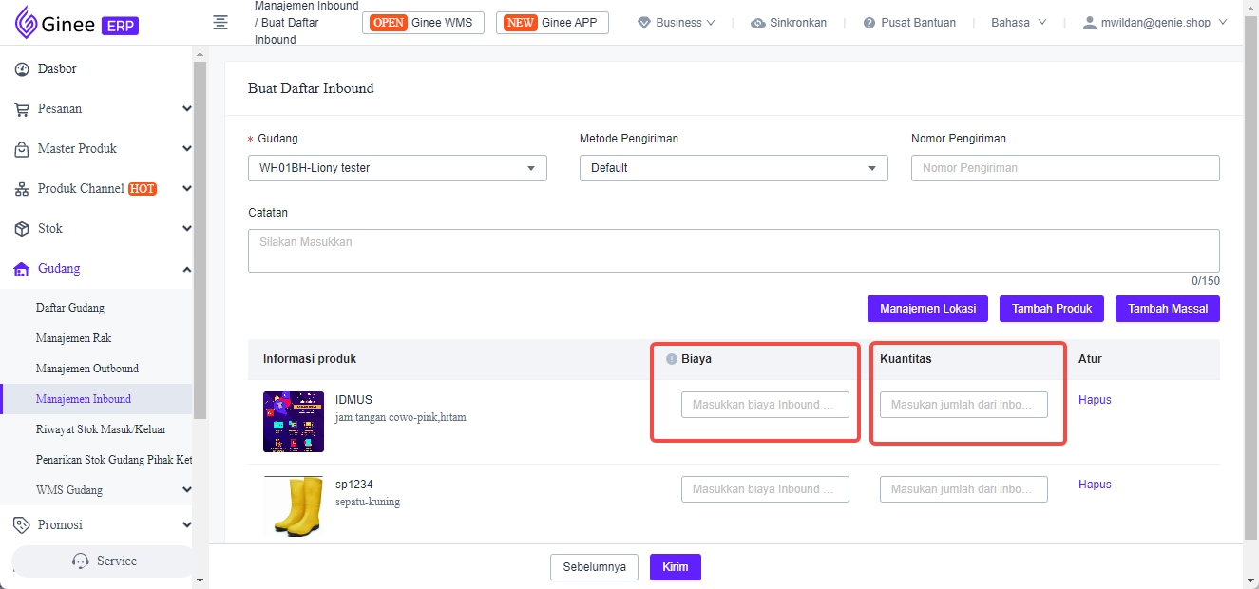
Task: Click the jam tangan cowo-pink,hitam text
Action: point(401,417)
